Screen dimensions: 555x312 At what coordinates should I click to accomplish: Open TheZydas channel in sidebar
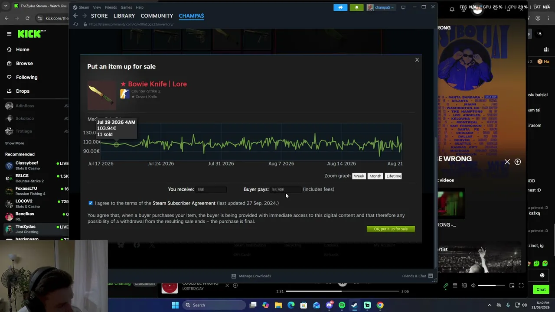click(x=36, y=229)
